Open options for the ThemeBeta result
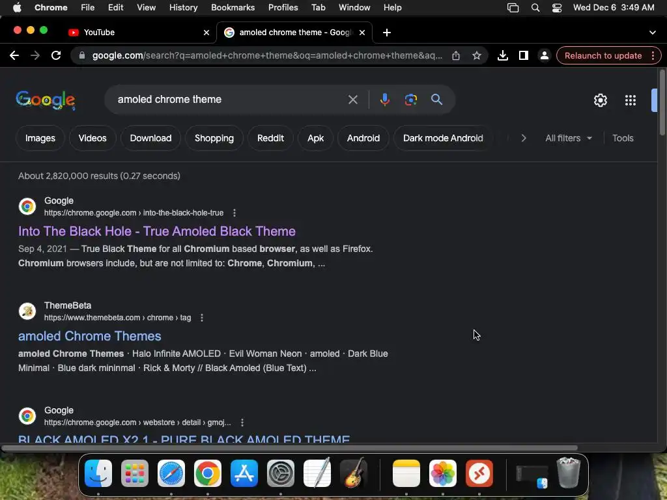Screen dimensions: 667x500 (202, 318)
